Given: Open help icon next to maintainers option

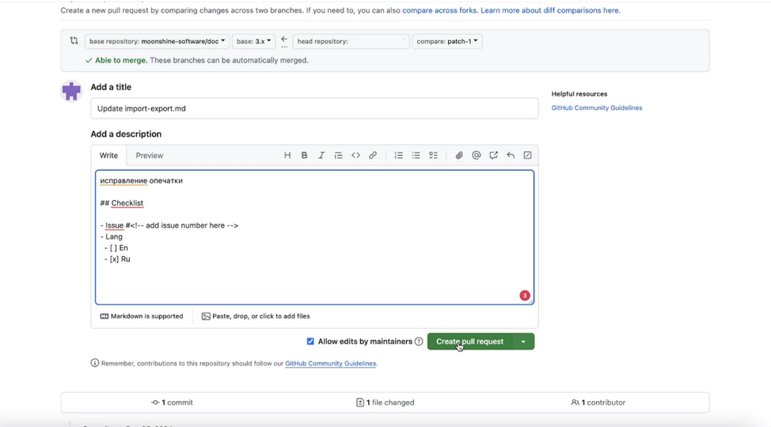Looking at the screenshot, I should pyautogui.click(x=419, y=342).
